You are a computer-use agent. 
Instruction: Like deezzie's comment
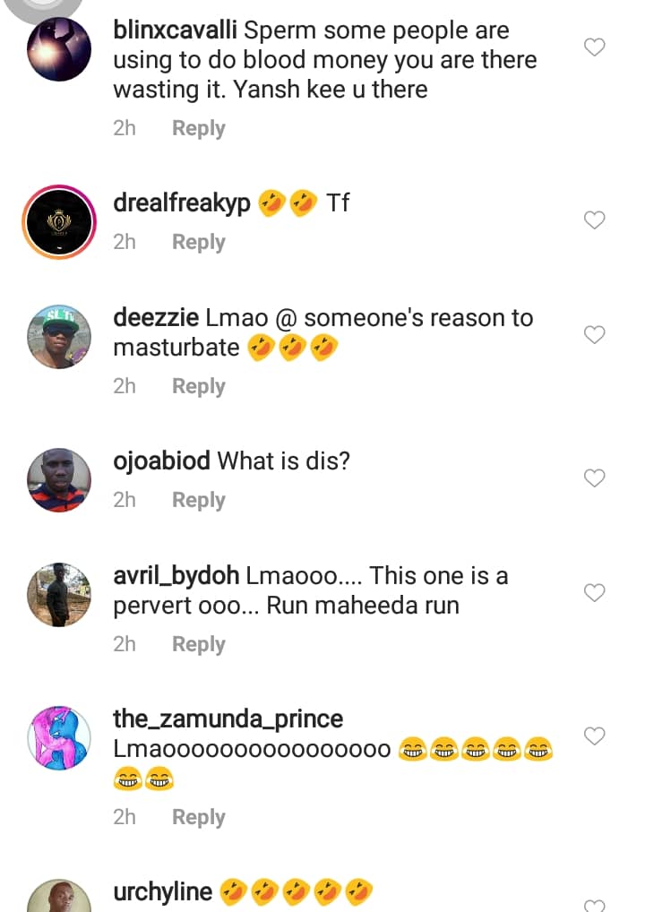595,335
